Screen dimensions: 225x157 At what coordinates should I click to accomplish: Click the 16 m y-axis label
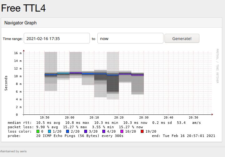point(18,53)
